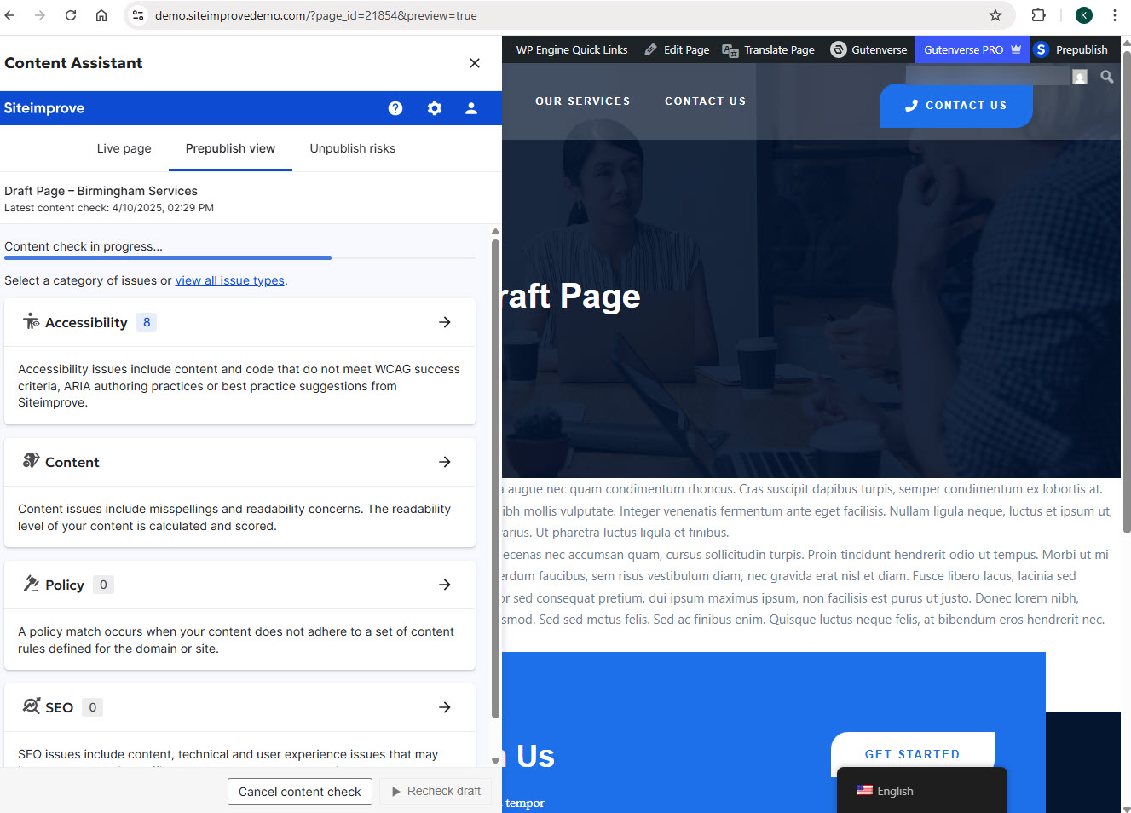Select the Policy category icon
The image size is (1131, 813).
31,584
